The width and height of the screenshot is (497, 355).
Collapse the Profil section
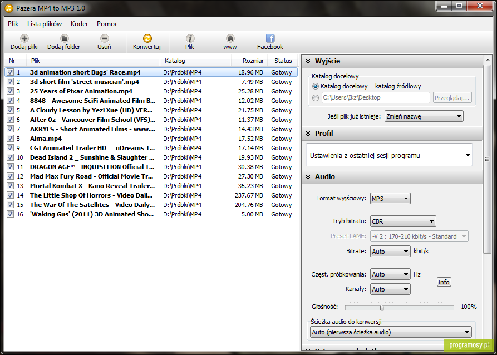pyautogui.click(x=308, y=134)
